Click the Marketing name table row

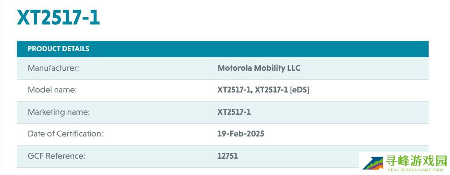click(222, 112)
